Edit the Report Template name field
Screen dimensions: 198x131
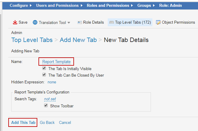tap(56, 62)
